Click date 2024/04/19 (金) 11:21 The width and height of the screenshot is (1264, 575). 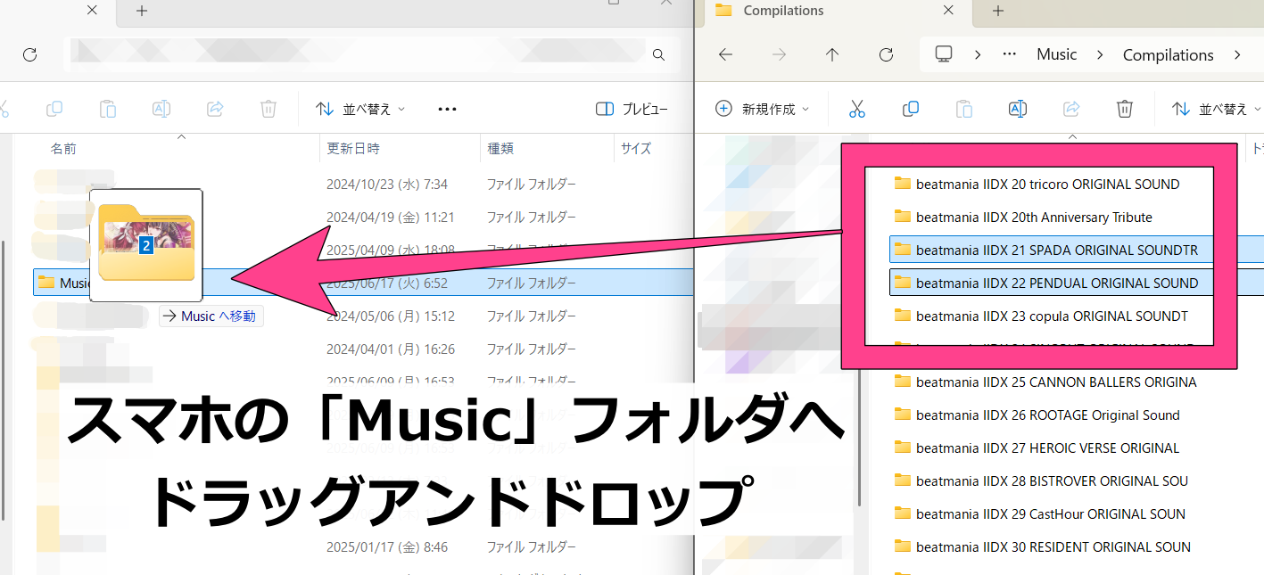point(391,217)
